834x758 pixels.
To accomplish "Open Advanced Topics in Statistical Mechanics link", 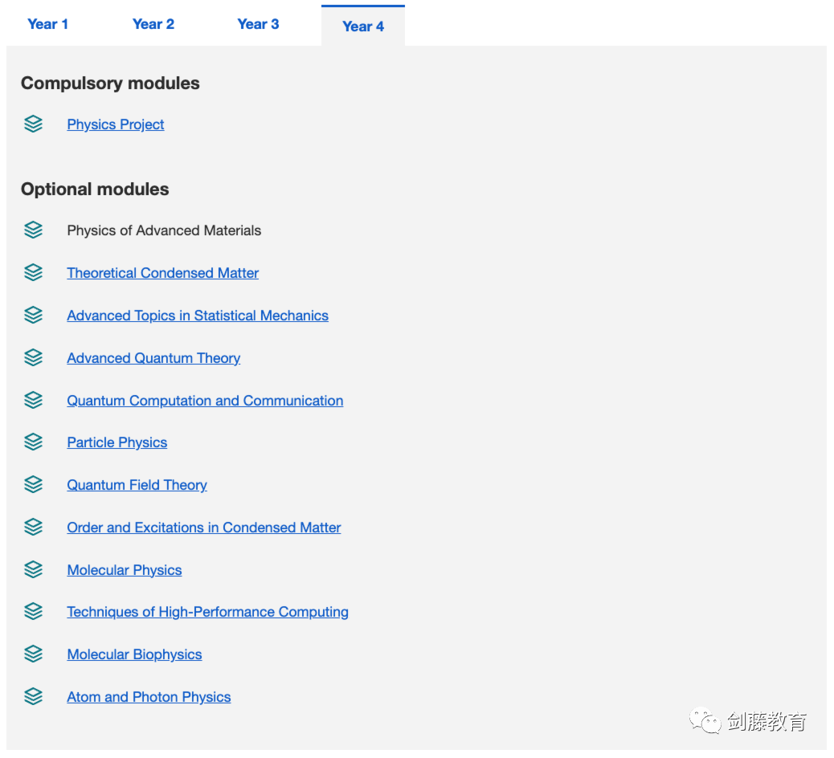I will click(198, 316).
